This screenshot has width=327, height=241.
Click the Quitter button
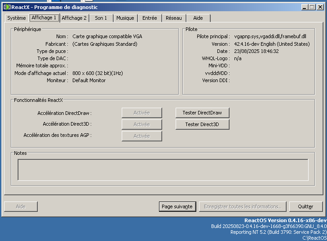point(306,206)
